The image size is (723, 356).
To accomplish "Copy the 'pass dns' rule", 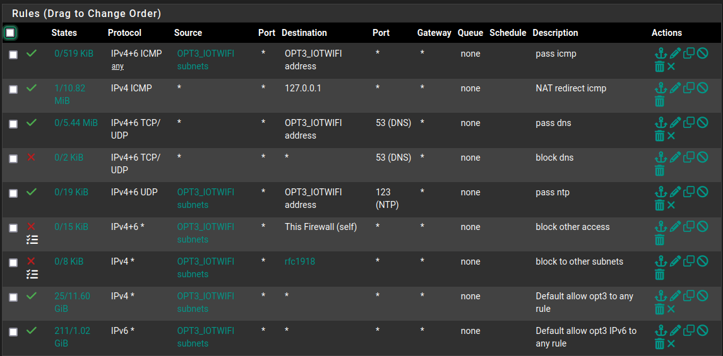I will tap(688, 122).
